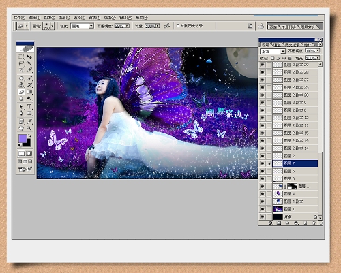The height and width of the screenshot is (273, 341).
Task: Switch to the 历史记录 History tab
Action: [x=293, y=45]
